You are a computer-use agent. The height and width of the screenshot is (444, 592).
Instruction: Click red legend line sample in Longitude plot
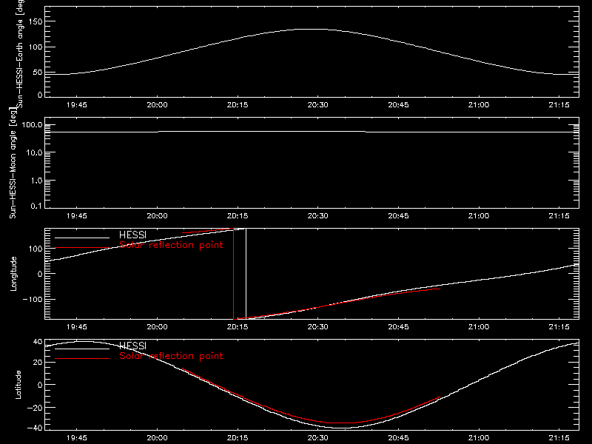[82, 248]
